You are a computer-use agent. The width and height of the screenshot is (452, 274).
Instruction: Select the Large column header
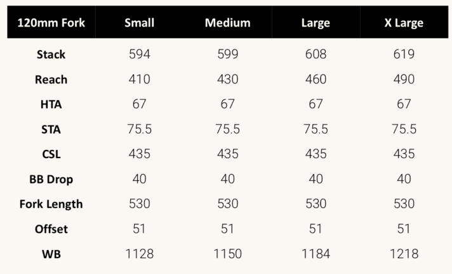point(316,23)
